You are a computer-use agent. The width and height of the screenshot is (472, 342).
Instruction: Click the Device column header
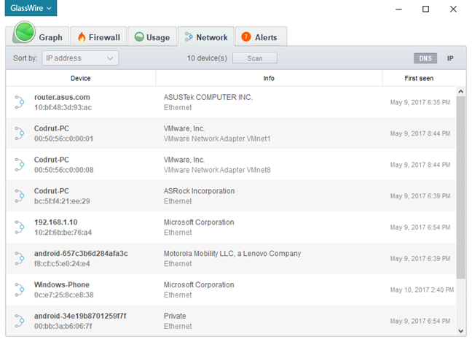(x=81, y=78)
